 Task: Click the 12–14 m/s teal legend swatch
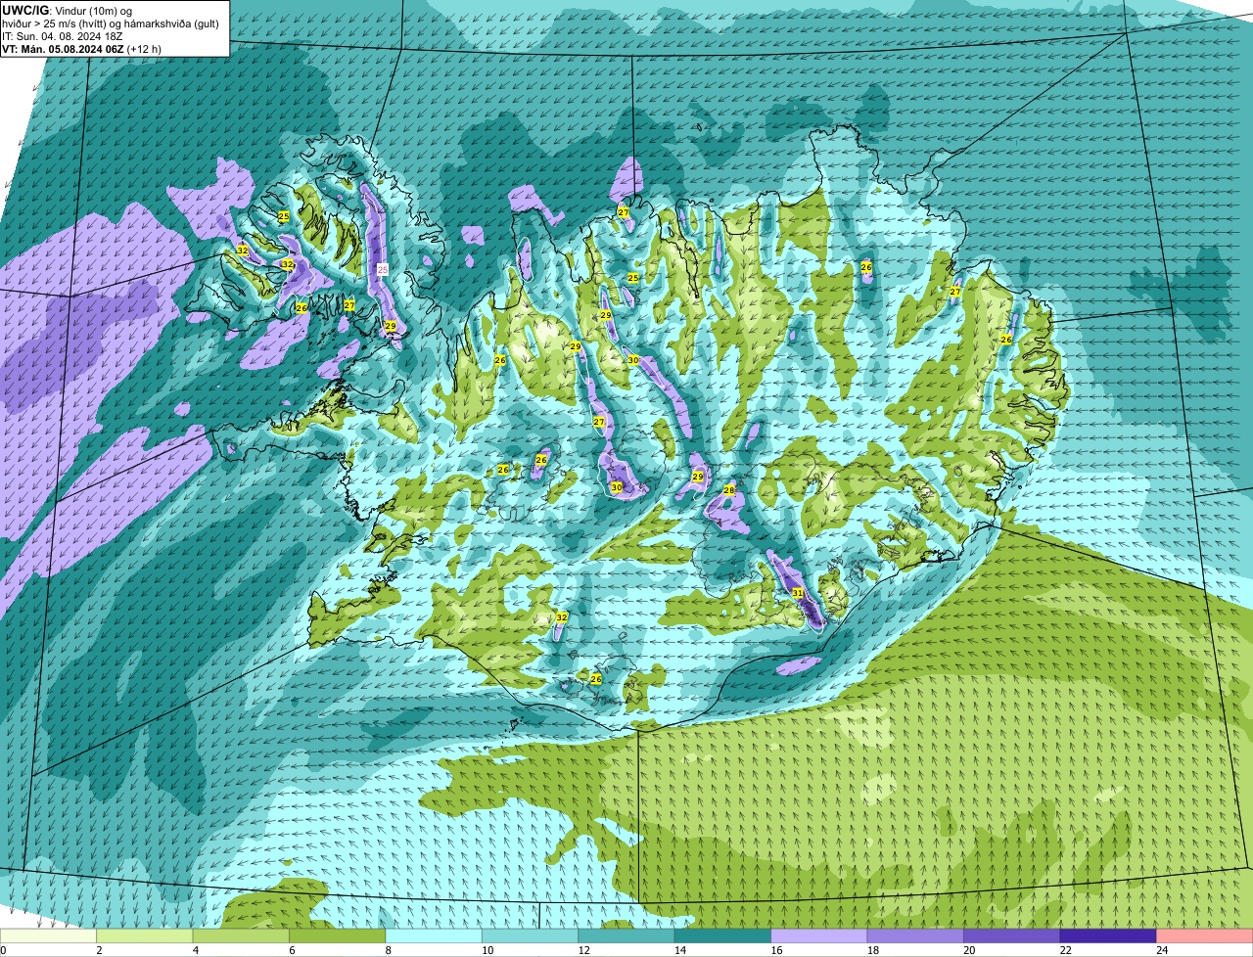626,936
